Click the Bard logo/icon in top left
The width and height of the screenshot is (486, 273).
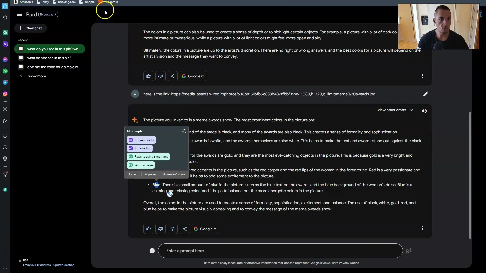(31, 14)
